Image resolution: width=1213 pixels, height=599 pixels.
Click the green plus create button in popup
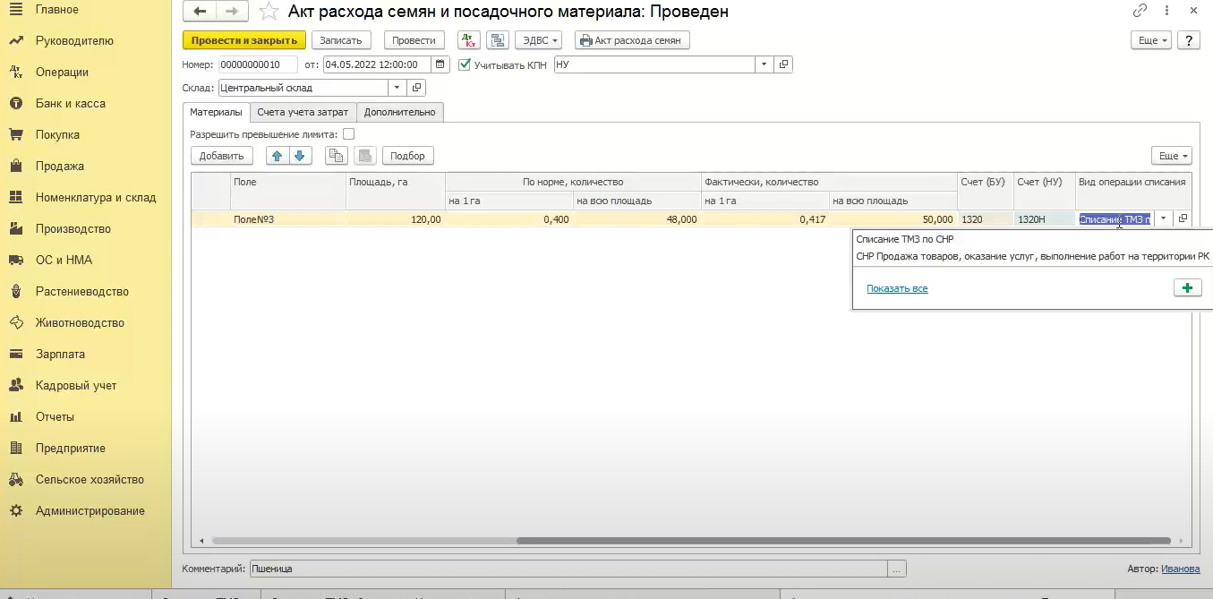point(1187,288)
